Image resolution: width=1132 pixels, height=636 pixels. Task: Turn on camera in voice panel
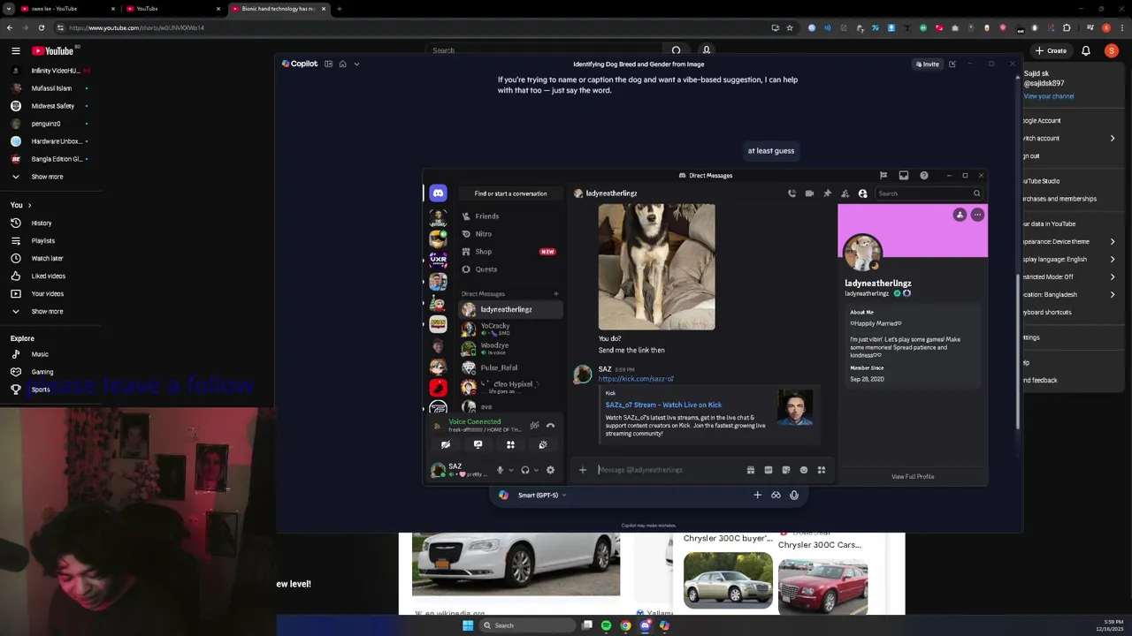point(446,444)
